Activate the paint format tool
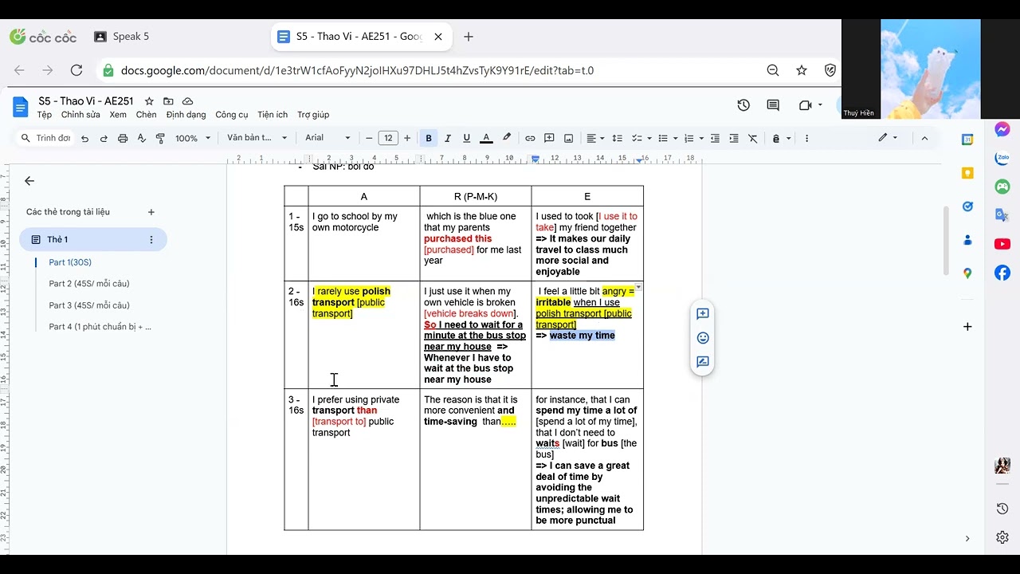This screenshot has width=1020, height=574. click(x=160, y=138)
